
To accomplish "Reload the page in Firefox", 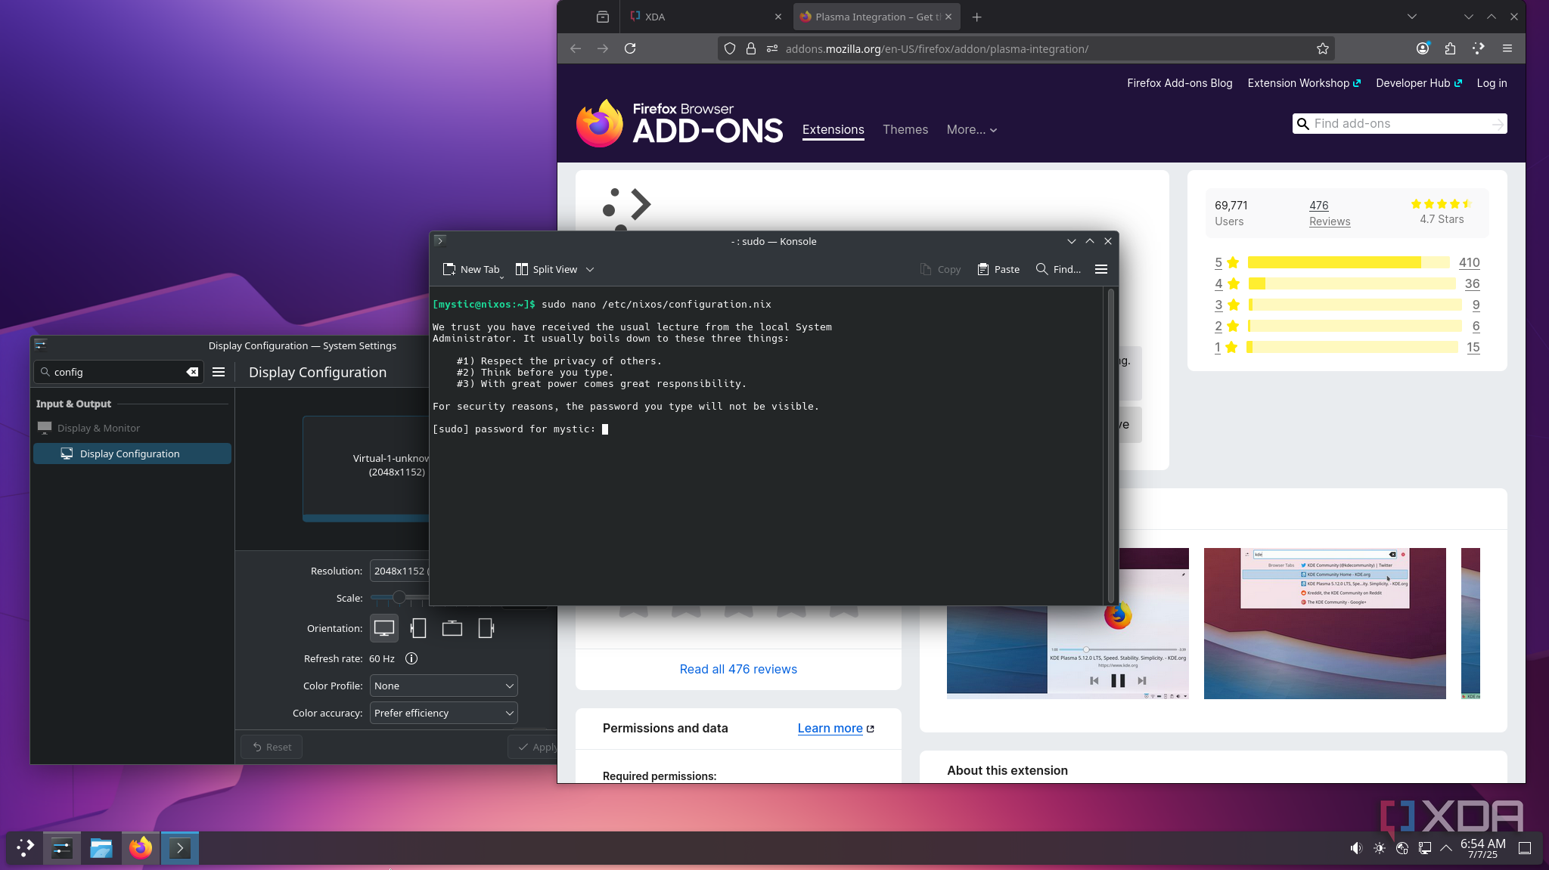I will tap(630, 48).
